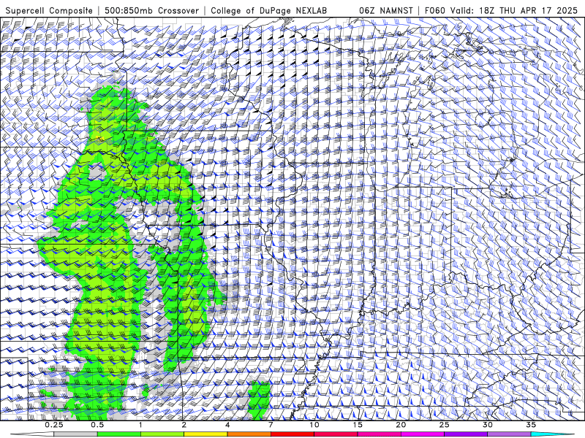
Task: Select the red legend swatch between 7 and 10
Action: point(292,434)
